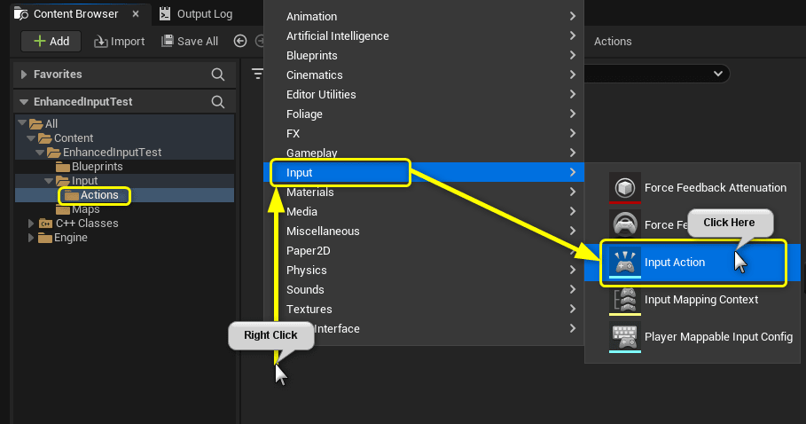Choose Input Mapping Context
806x424 pixels.
click(693, 300)
